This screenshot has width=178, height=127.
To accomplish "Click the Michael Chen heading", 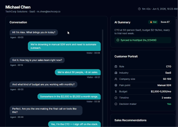I will point(18,7).
